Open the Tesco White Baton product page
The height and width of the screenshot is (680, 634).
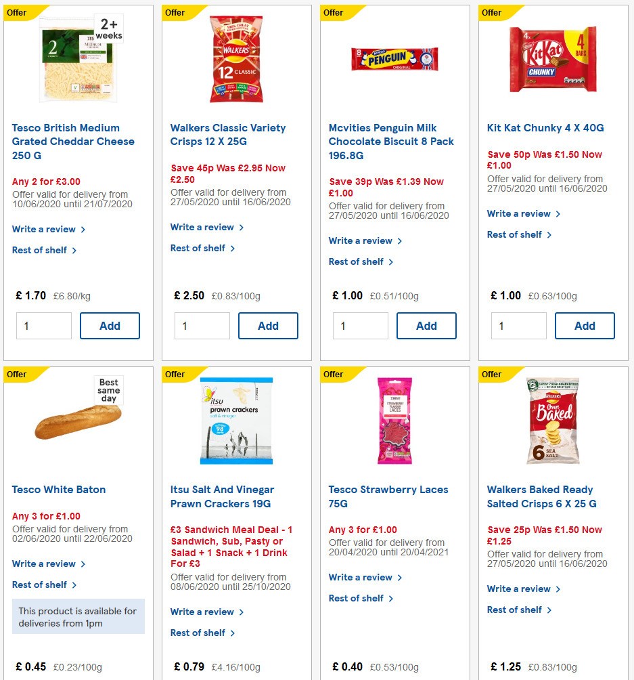coord(59,489)
